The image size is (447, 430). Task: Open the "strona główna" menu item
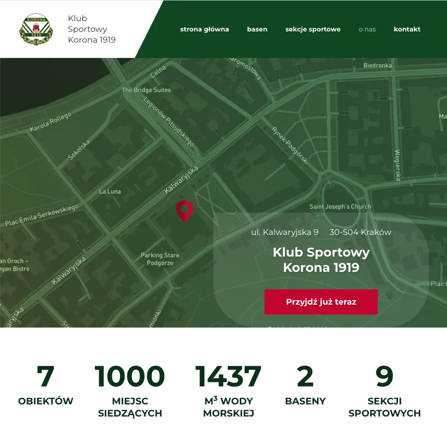coord(204,29)
